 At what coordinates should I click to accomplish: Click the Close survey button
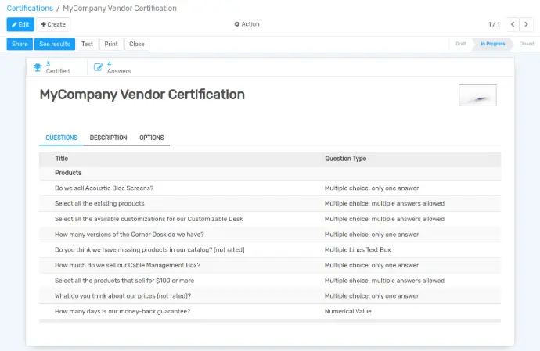tap(137, 44)
